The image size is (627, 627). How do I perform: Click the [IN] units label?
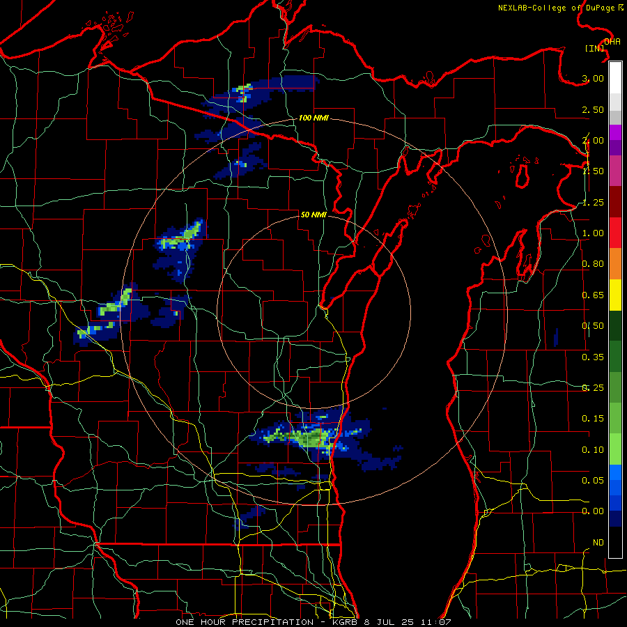(595, 48)
